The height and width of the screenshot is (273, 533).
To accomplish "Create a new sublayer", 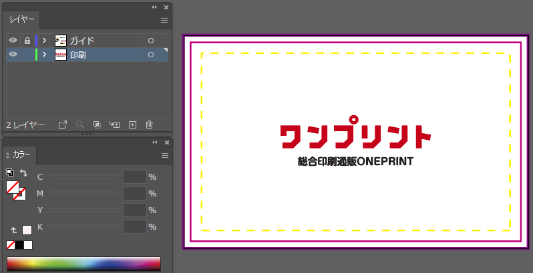I will coord(114,125).
